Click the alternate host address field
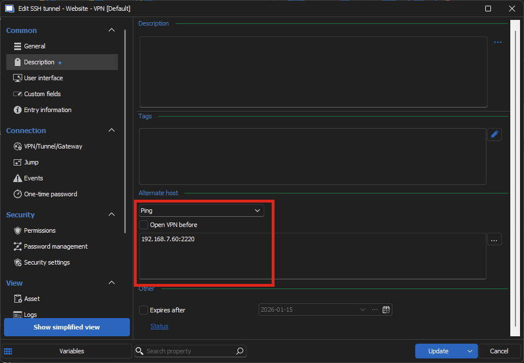The width and height of the screenshot is (524, 363). (313, 256)
